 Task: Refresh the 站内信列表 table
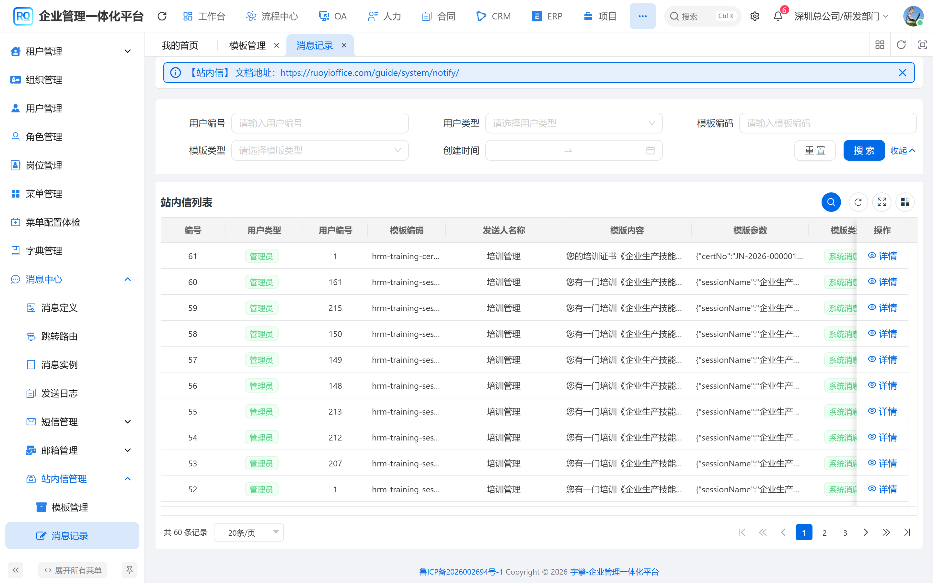pyautogui.click(x=858, y=202)
